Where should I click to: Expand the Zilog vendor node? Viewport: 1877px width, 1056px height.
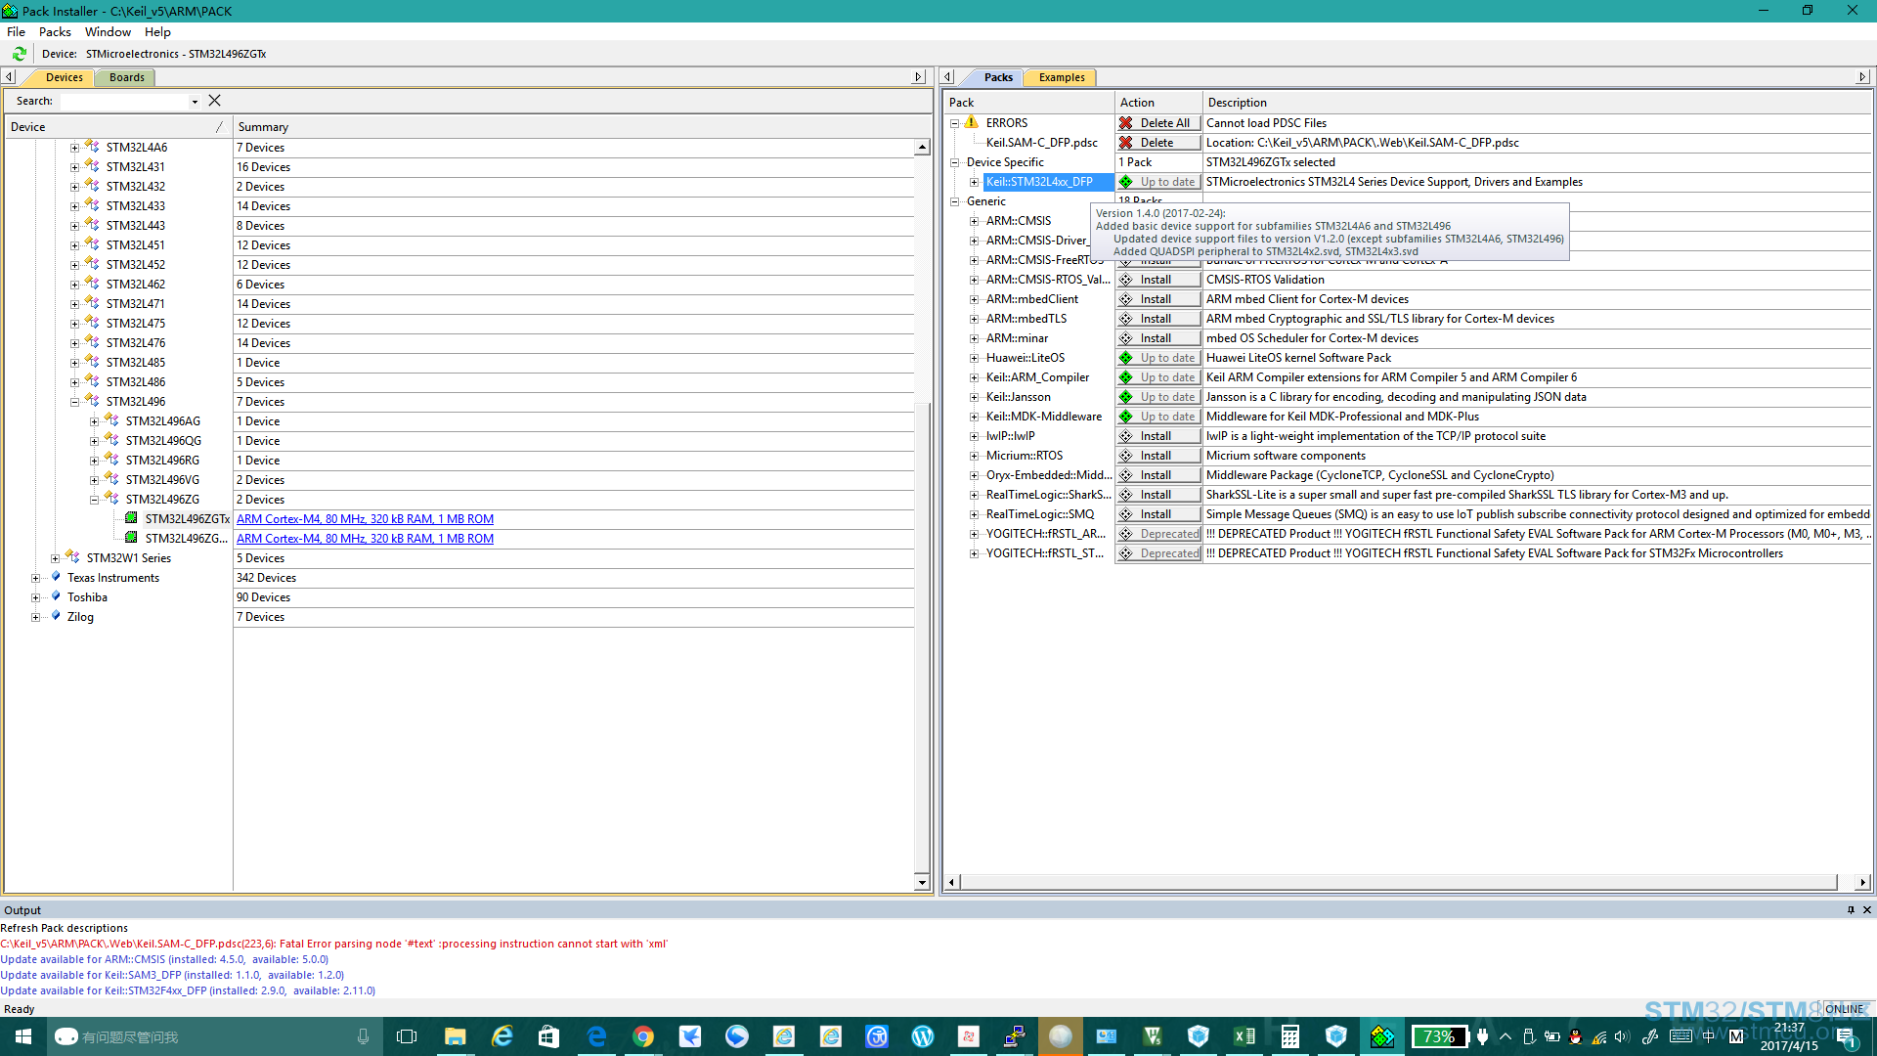click(x=36, y=617)
